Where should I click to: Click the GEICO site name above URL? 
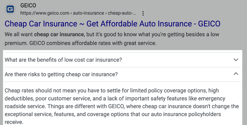coord(28,6)
